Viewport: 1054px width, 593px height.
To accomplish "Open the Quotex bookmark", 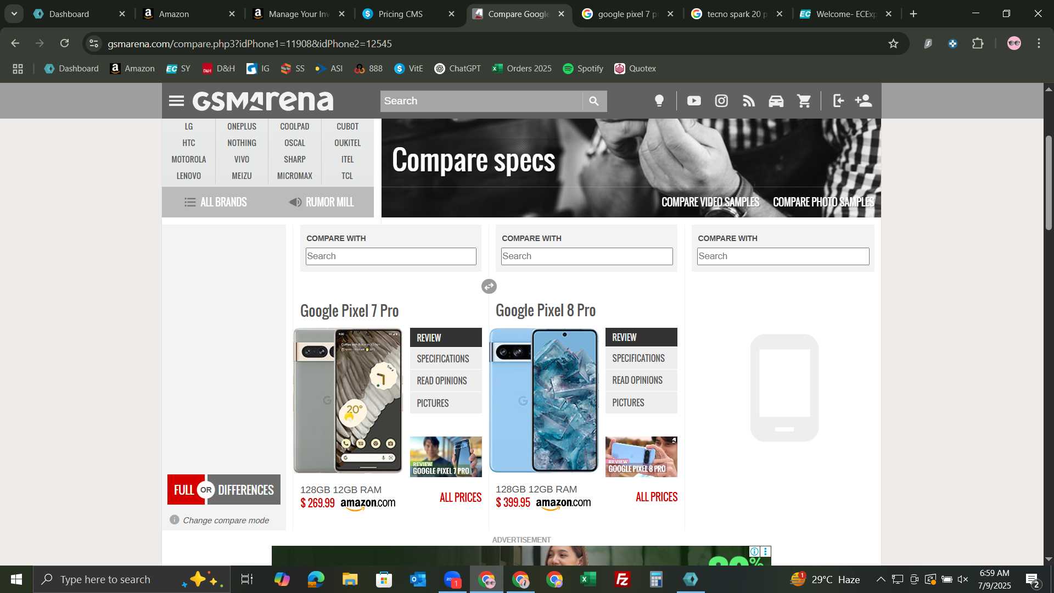I will tap(635, 69).
